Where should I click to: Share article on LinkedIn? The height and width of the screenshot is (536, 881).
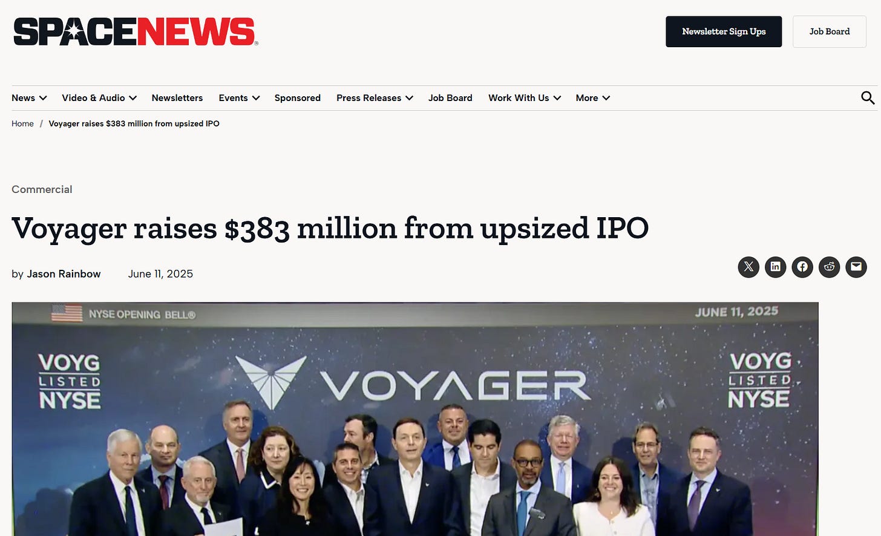click(775, 267)
